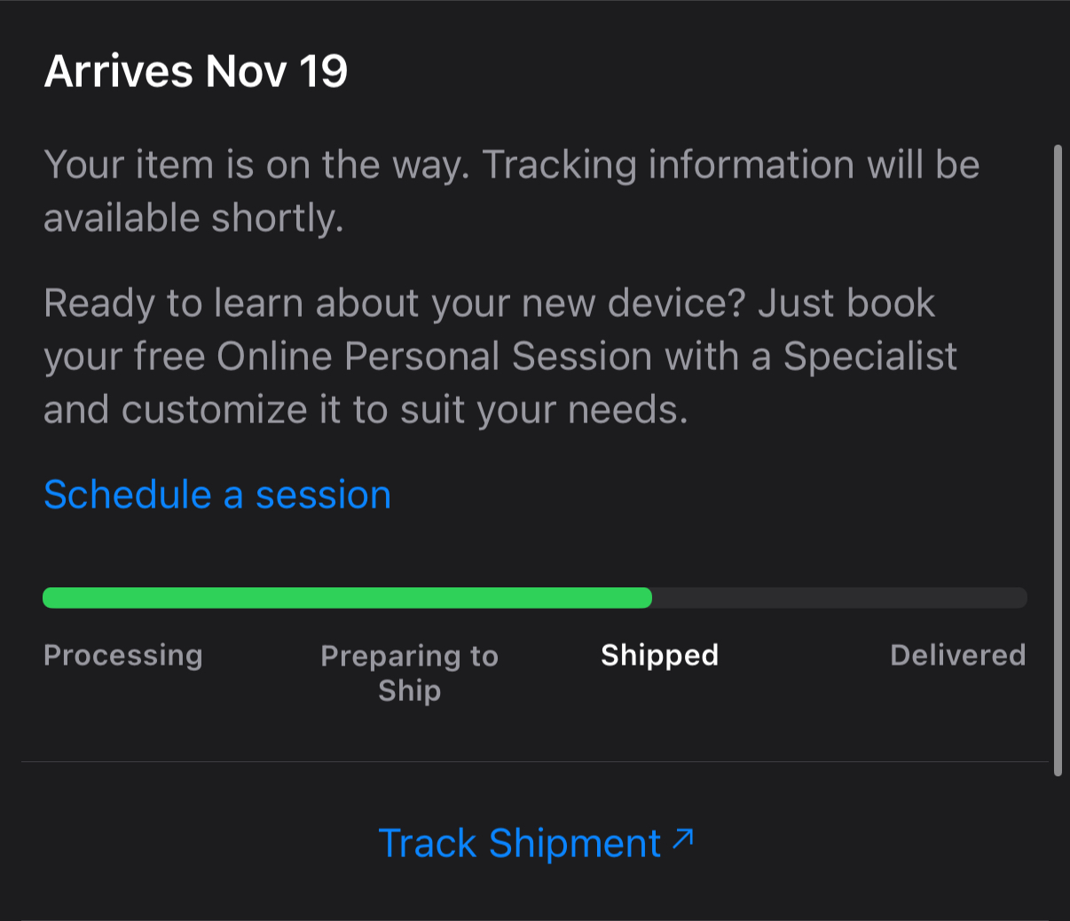Click the "Online Personal Session" phrase
Screen dimensions: 1070x921
pyautogui.click(x=434, y=357)
